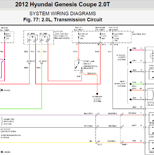Click the 'I/P-B' connector label
This screenshot has height=155, width=154.
pos(116,45)
